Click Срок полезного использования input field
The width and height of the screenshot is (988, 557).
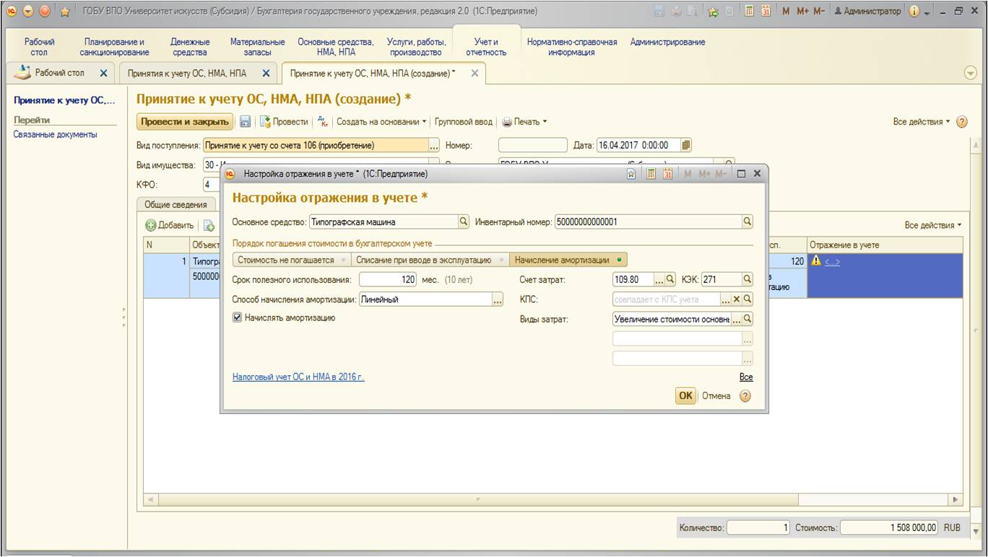click(387, 279)
